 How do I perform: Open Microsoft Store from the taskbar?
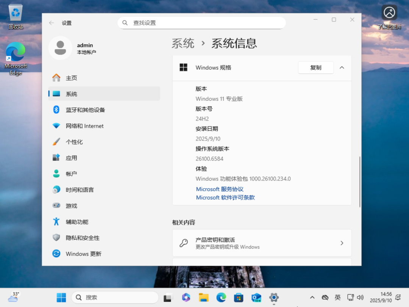[239, 298]
